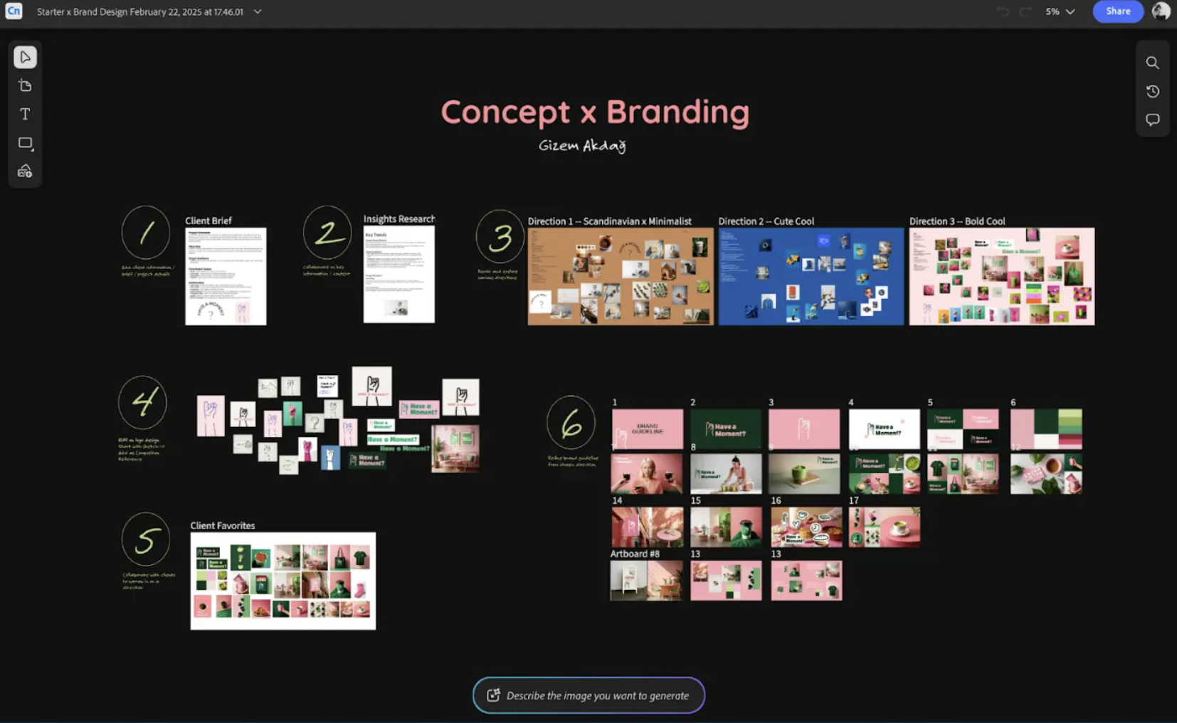Select the Client Favorites moodboard
Viewport: 1177px width, 723px height.
point(283,581)
